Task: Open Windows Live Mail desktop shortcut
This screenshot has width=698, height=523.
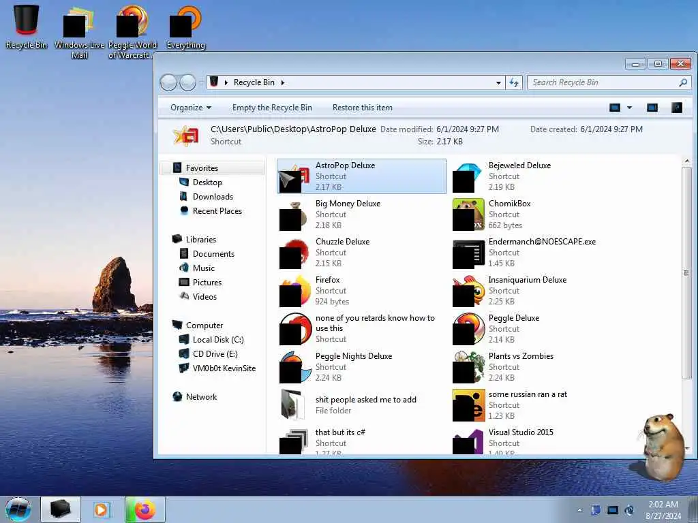Action: (x=79, y=32)
